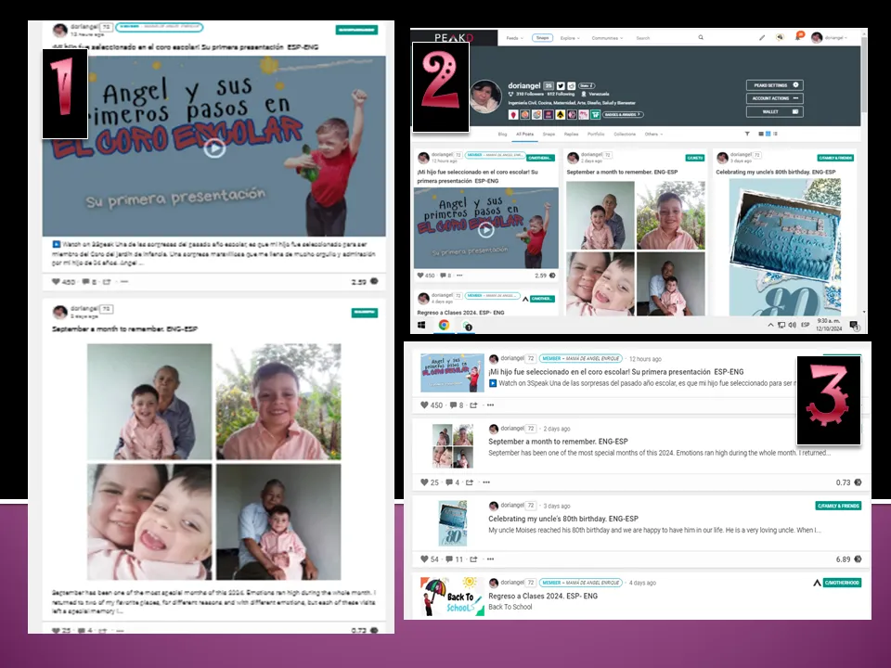
Task: Click the PeakD logo in the profile screenshot
Action: click(454, 37)
